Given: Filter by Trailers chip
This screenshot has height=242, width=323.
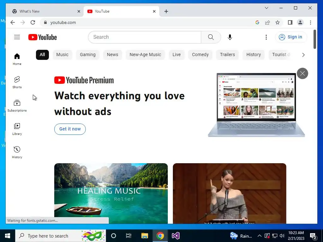Looking at the screenshot, I should click(227, 55).
